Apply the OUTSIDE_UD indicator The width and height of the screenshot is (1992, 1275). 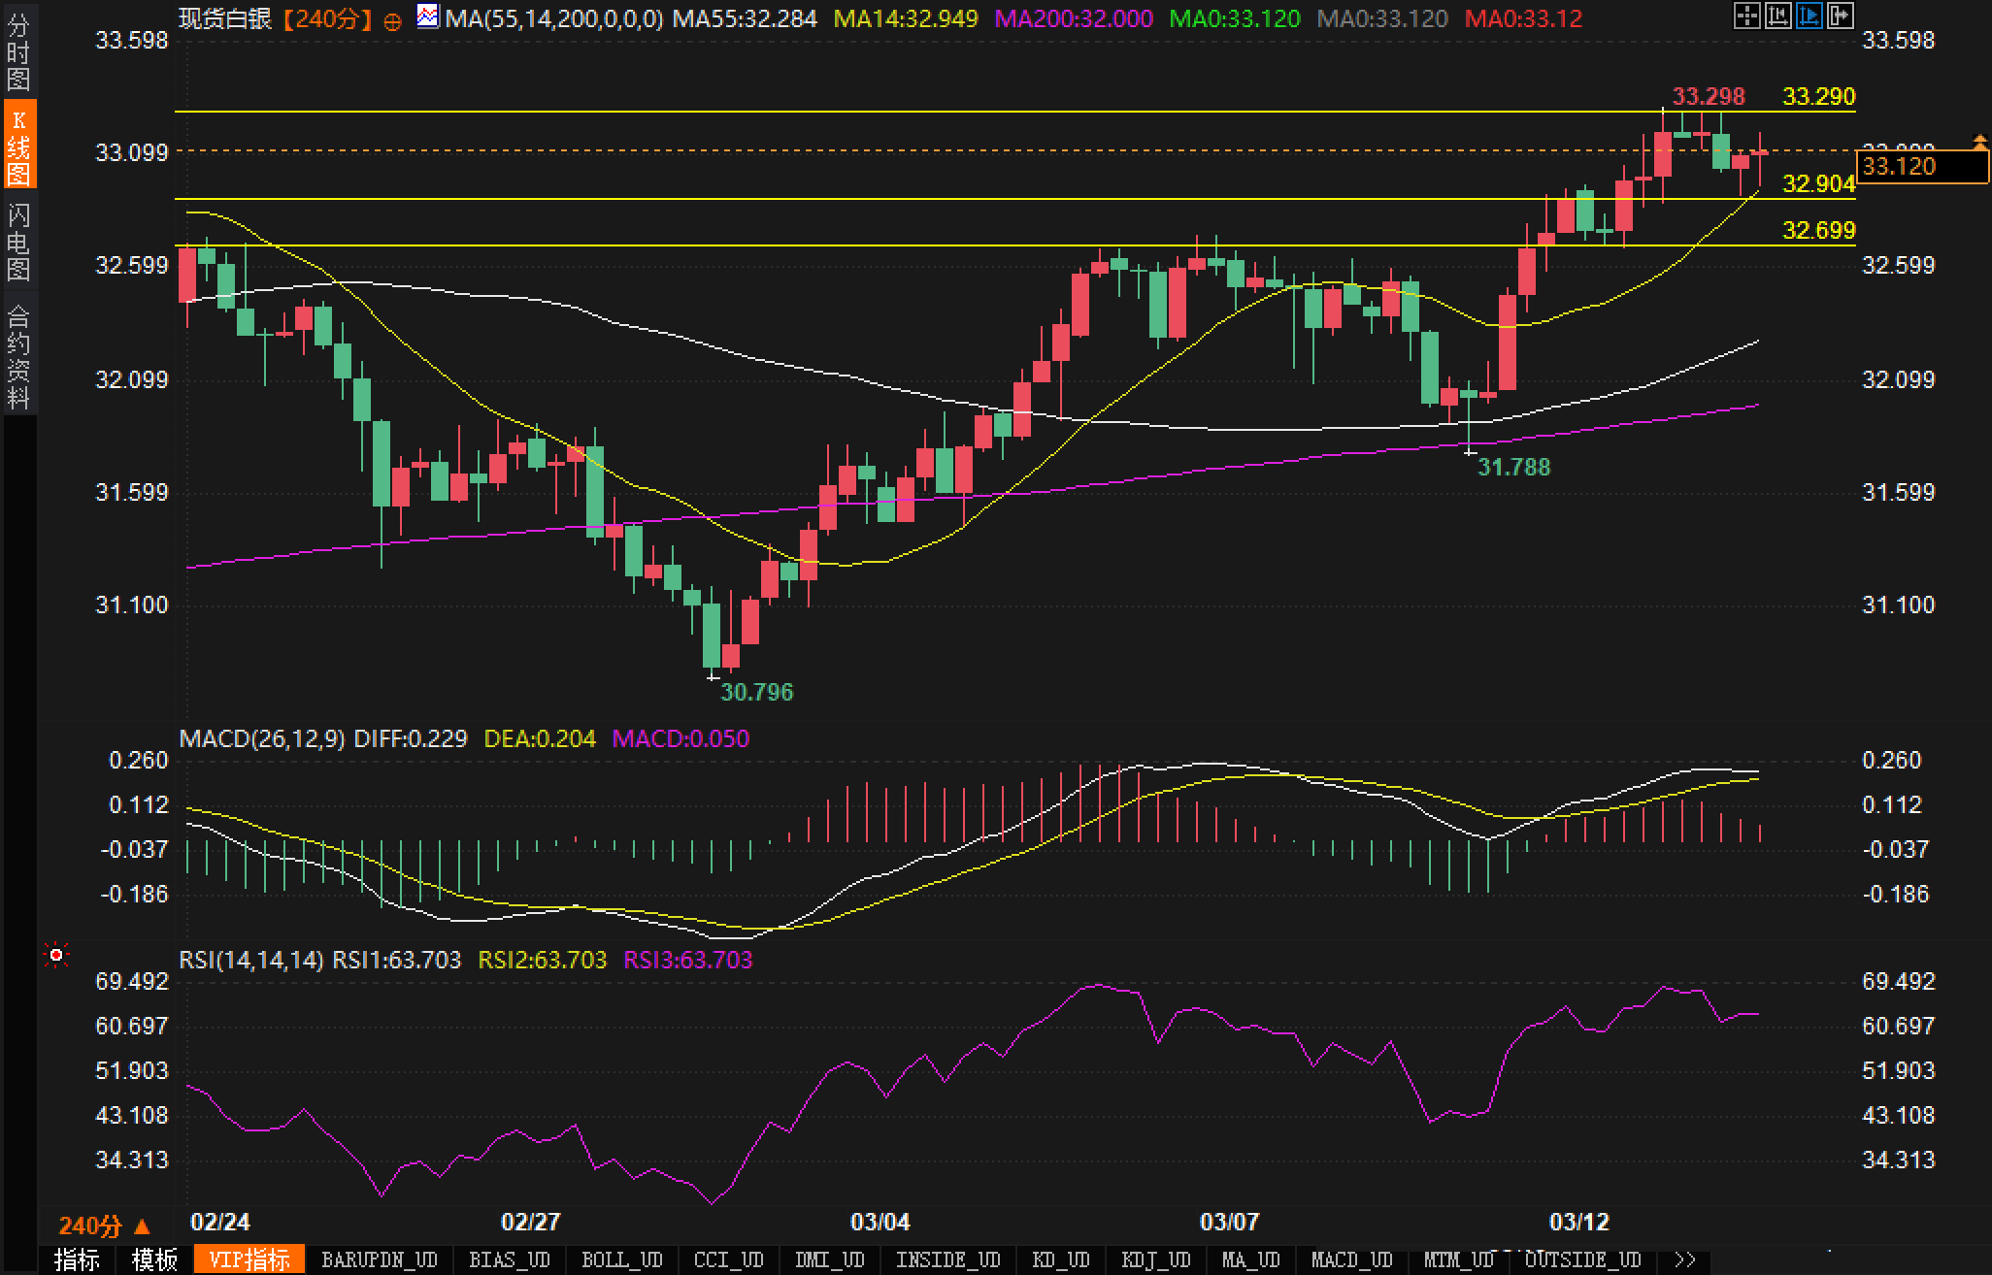[1583, 1259]
